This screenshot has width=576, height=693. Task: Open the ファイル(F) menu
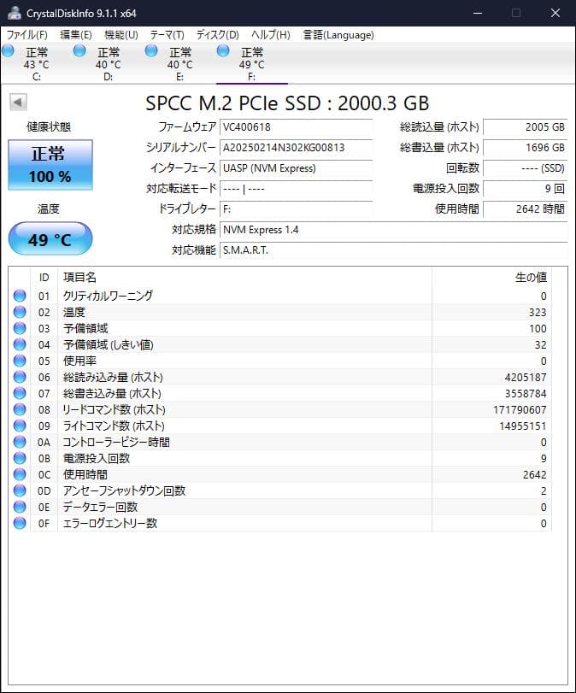click(27, 35)
